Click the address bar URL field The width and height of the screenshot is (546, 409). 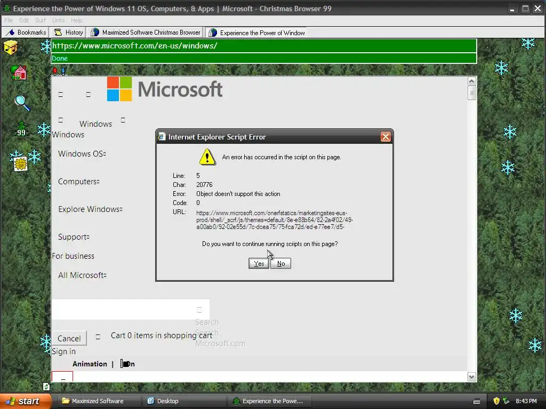tap(263, 46)
